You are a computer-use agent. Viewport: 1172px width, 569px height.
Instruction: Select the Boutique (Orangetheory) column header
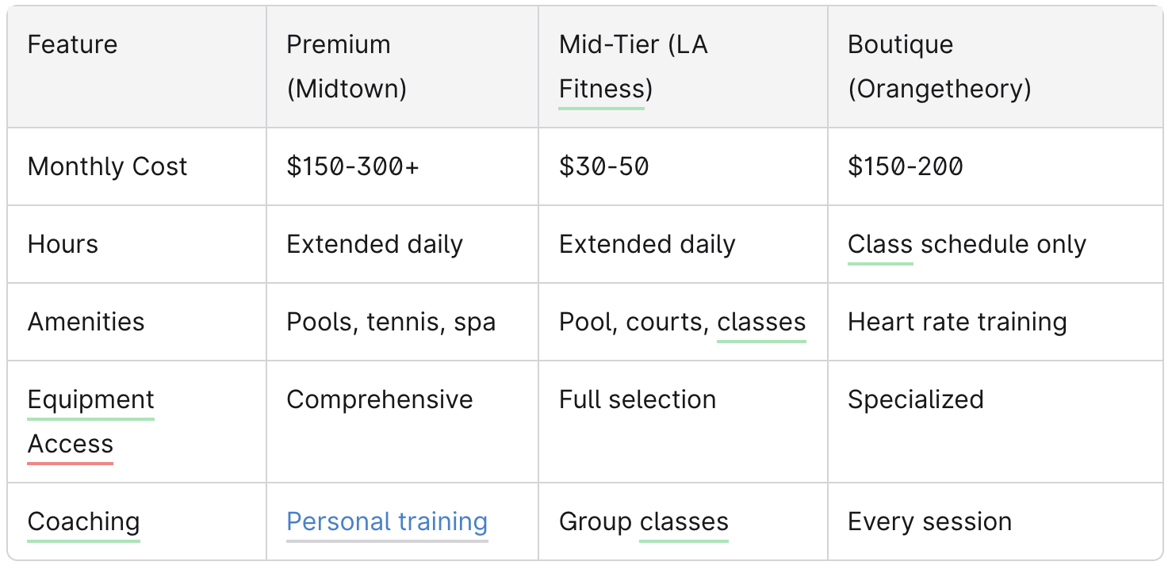(x=995, y=67)
